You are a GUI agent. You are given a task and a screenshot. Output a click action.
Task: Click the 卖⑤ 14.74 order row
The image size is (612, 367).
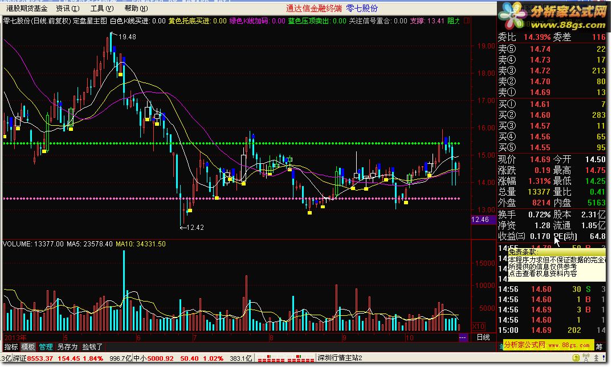coord(552,49)
